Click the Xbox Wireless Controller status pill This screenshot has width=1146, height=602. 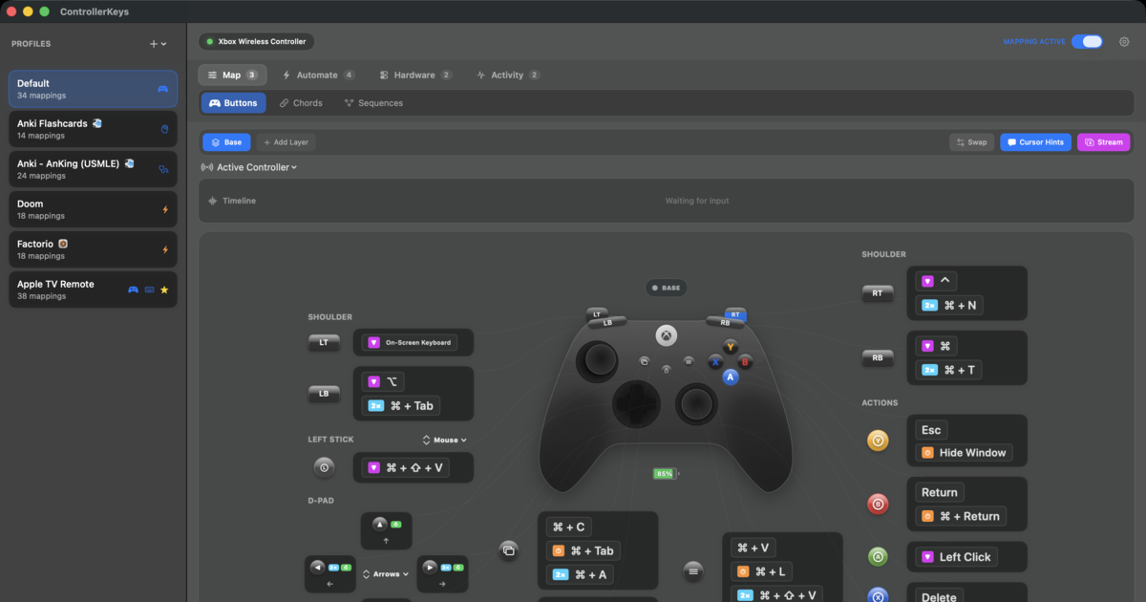[x=256, y=42]
